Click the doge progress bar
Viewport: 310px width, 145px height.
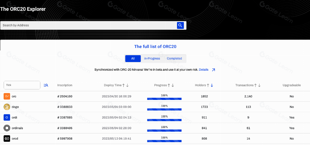coord(164,109)
